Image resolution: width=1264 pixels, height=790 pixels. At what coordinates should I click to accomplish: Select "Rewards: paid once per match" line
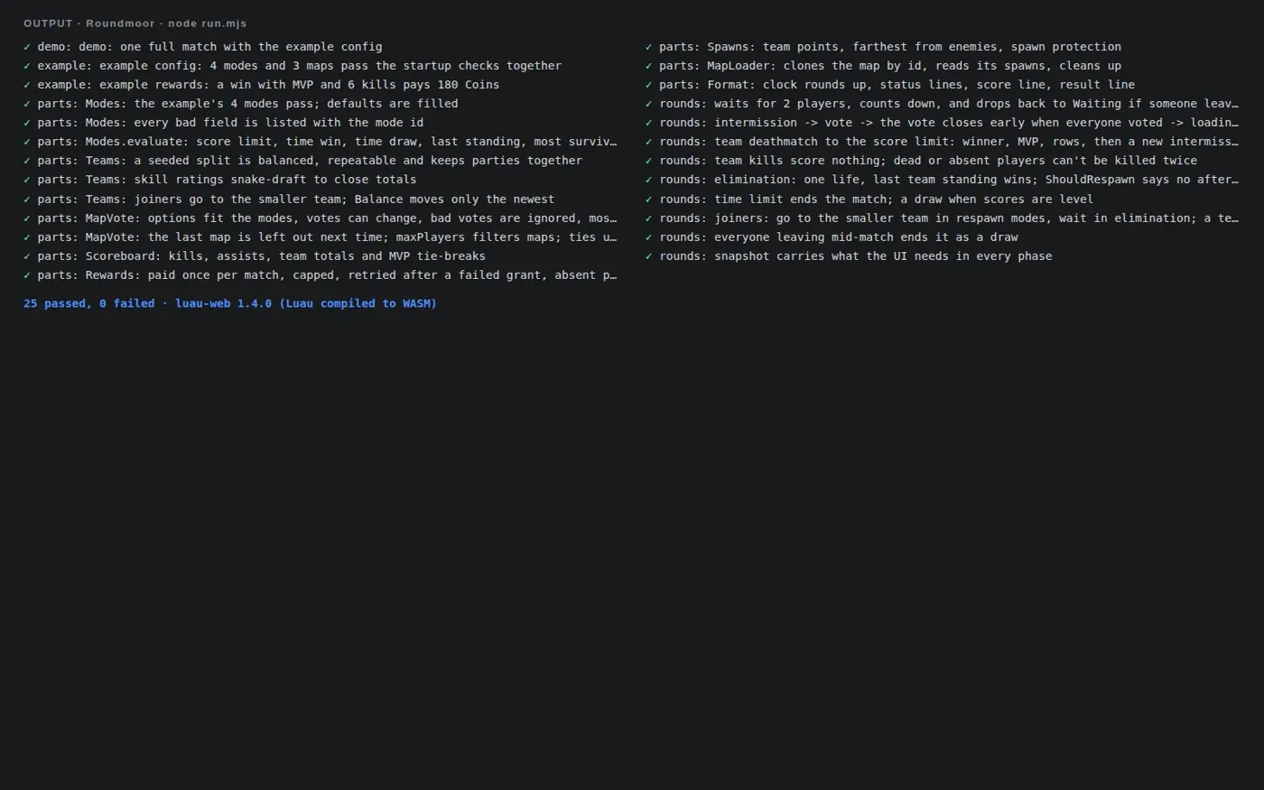pos(321,275)
